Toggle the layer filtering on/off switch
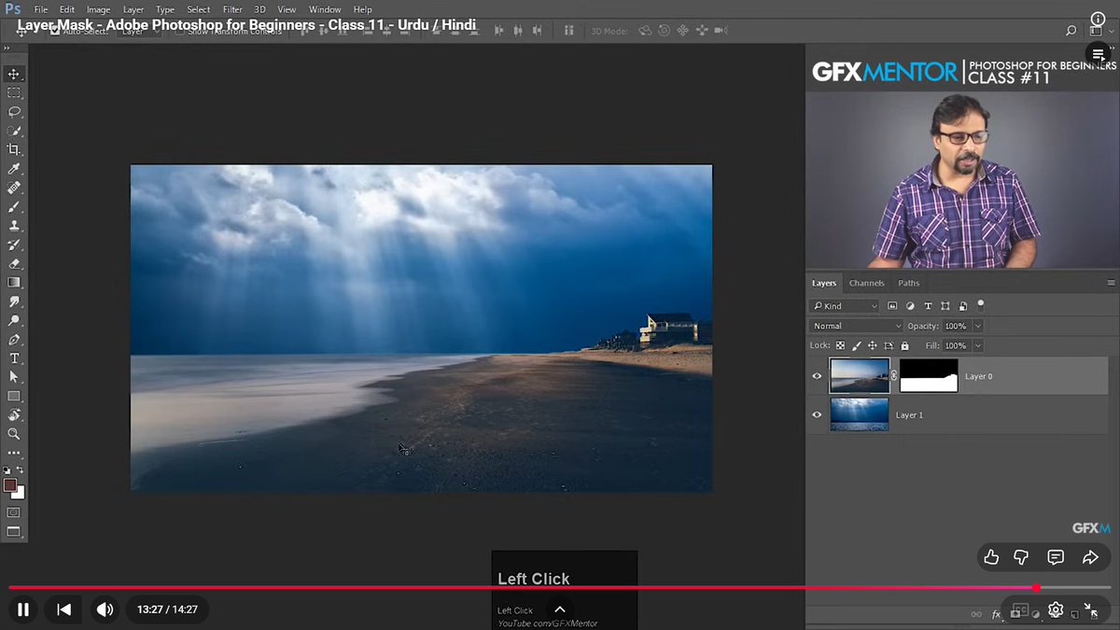 980,305
